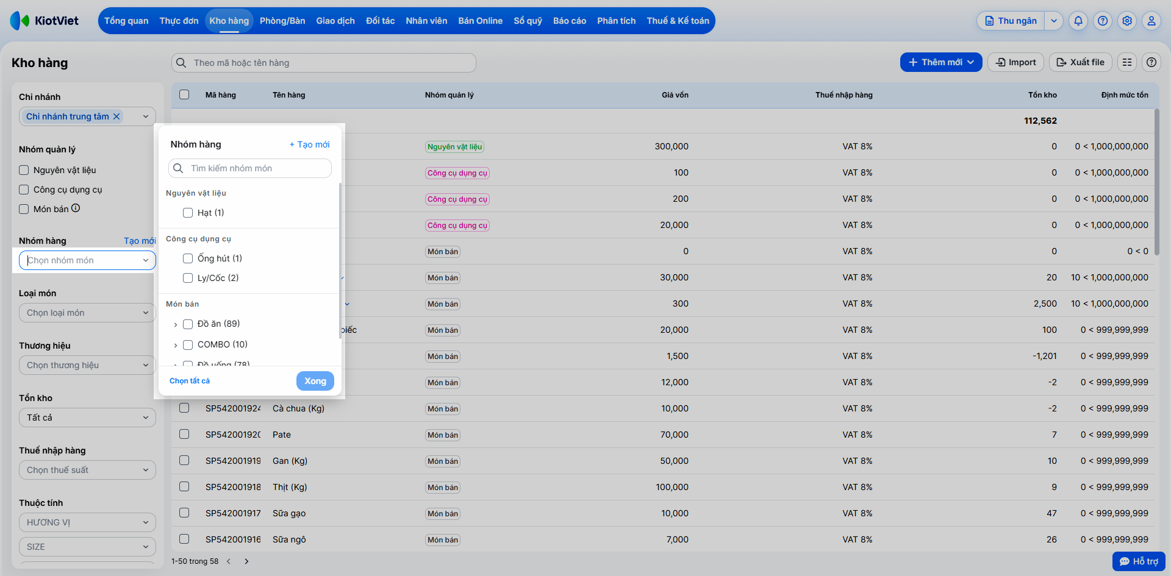1171x576 pixels.
Task: Open the Chọn thương hiệu dropdown
Action: tap(87, 365)
